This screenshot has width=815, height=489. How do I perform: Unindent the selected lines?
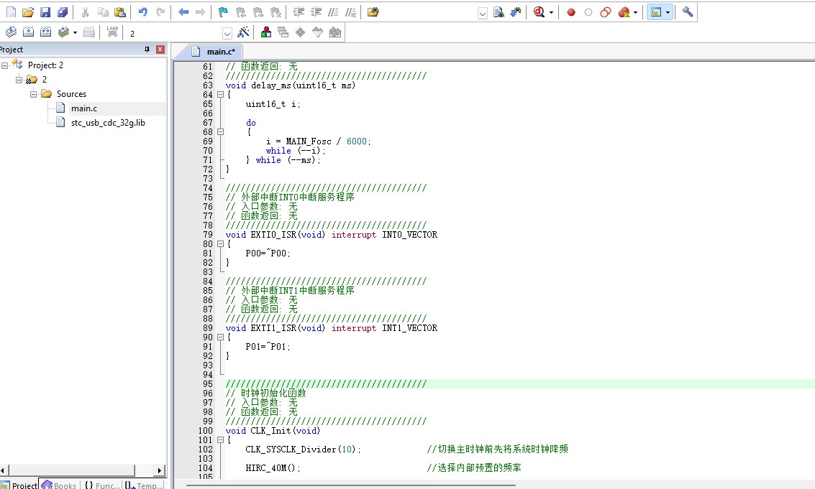[x=316, y=12]
